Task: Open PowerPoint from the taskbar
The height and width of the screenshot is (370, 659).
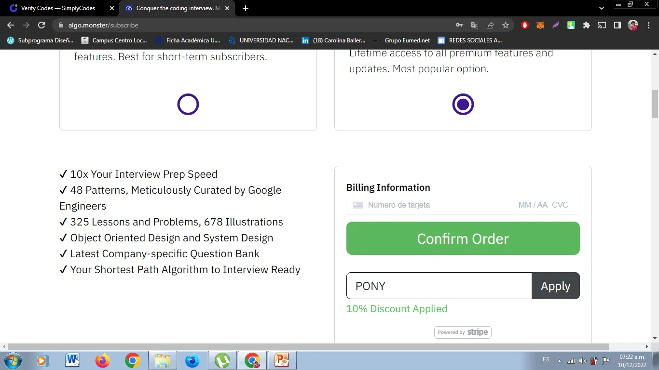Action: click(282, 360)
